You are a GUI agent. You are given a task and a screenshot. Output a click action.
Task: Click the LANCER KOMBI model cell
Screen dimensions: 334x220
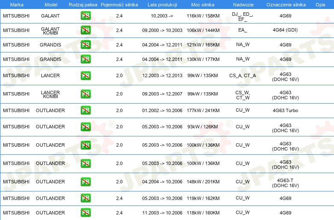50,94
